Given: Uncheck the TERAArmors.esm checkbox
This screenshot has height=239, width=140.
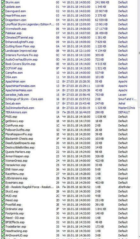Looking at the screenshot, I should point(3,112).
